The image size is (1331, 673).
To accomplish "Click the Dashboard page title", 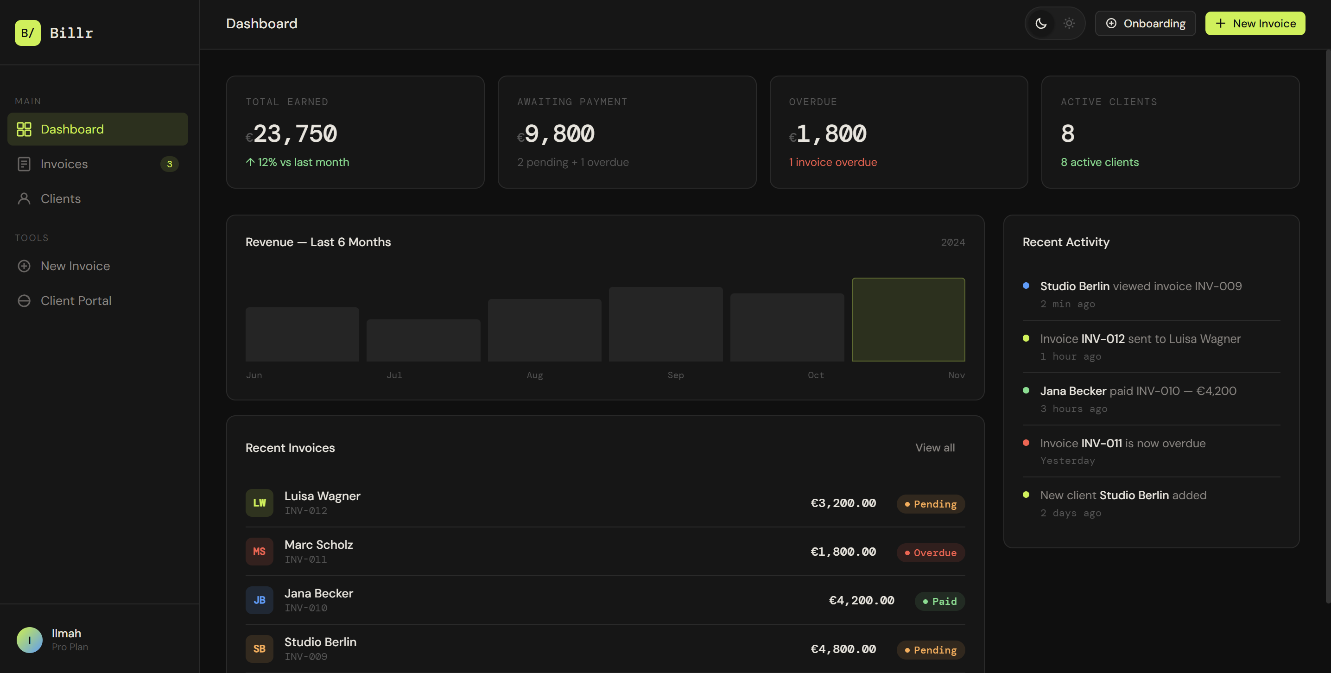I will coord(261,24).
